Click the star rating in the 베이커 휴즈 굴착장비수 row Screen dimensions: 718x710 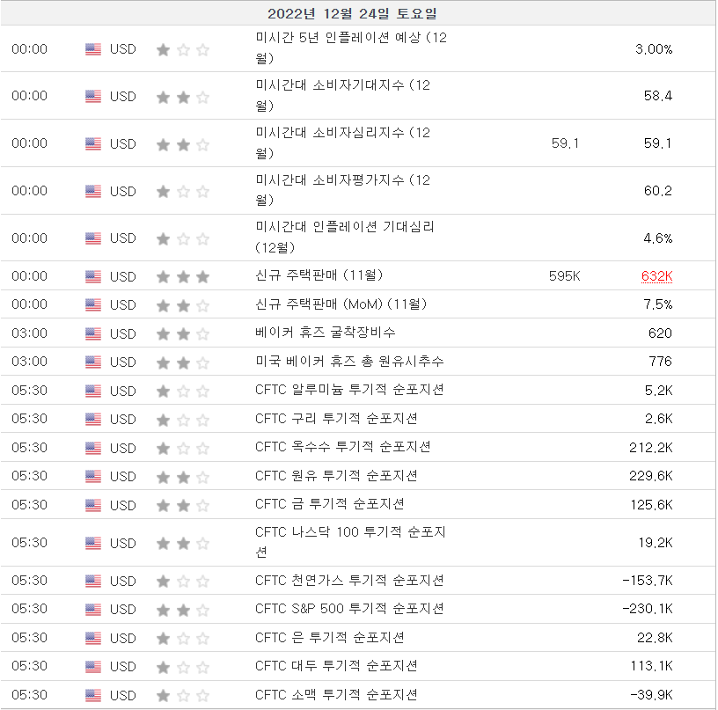point(183,333)
